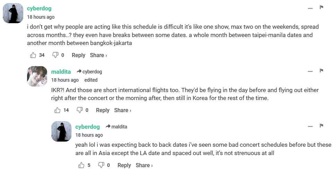Upvote cyberdog's last reply with 5 likes
The width and height of the screenshot is (336, 171).
(82, 165)
